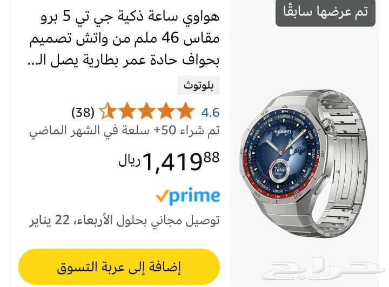Viewport: 389px width, 287px height.
Task: Click the ريال currency label
Action: pyautogui.click(x=129, y=161)
